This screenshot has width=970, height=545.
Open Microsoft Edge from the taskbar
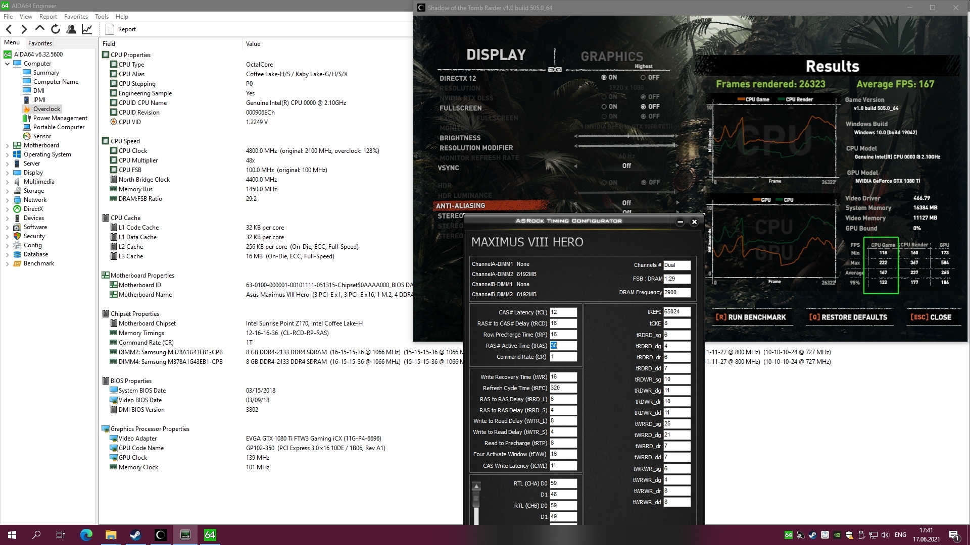point(86,535)
